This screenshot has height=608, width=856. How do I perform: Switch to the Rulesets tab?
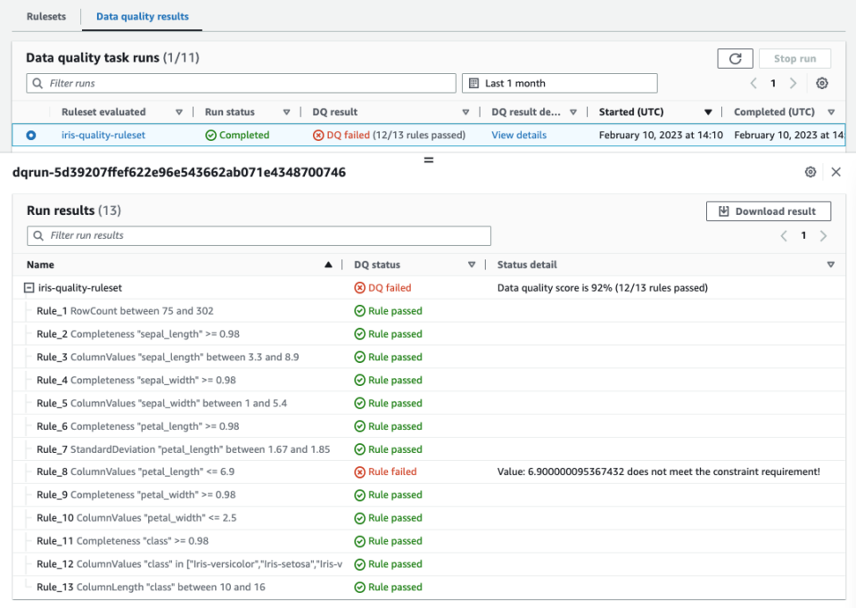pyautogui.click(x=45, y=16)
